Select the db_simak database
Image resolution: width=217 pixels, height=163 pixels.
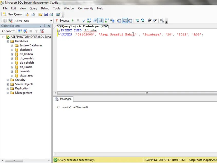tap(26, 67)
